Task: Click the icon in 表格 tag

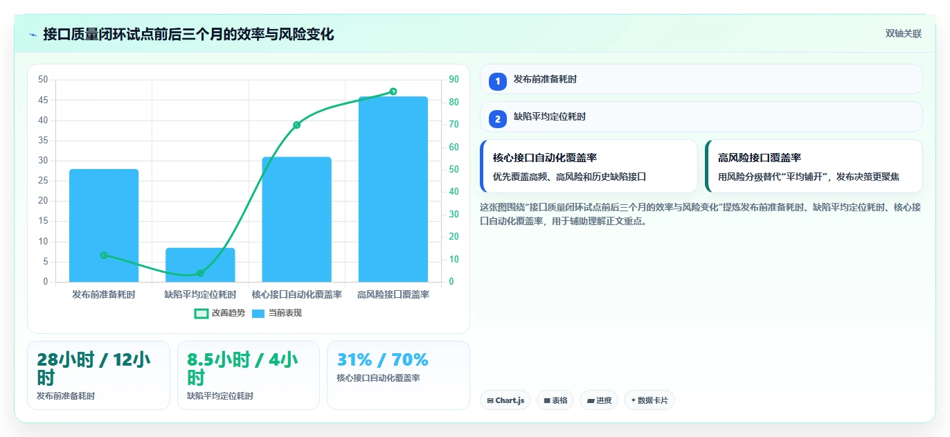Action: [x=547, y=400]
